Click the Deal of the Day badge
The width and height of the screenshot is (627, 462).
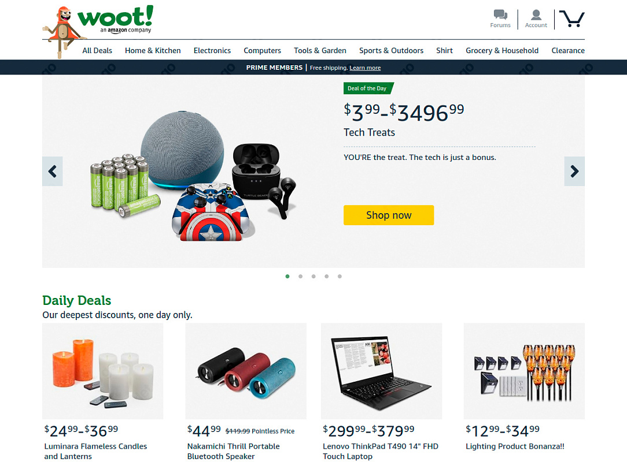(368, 88)
